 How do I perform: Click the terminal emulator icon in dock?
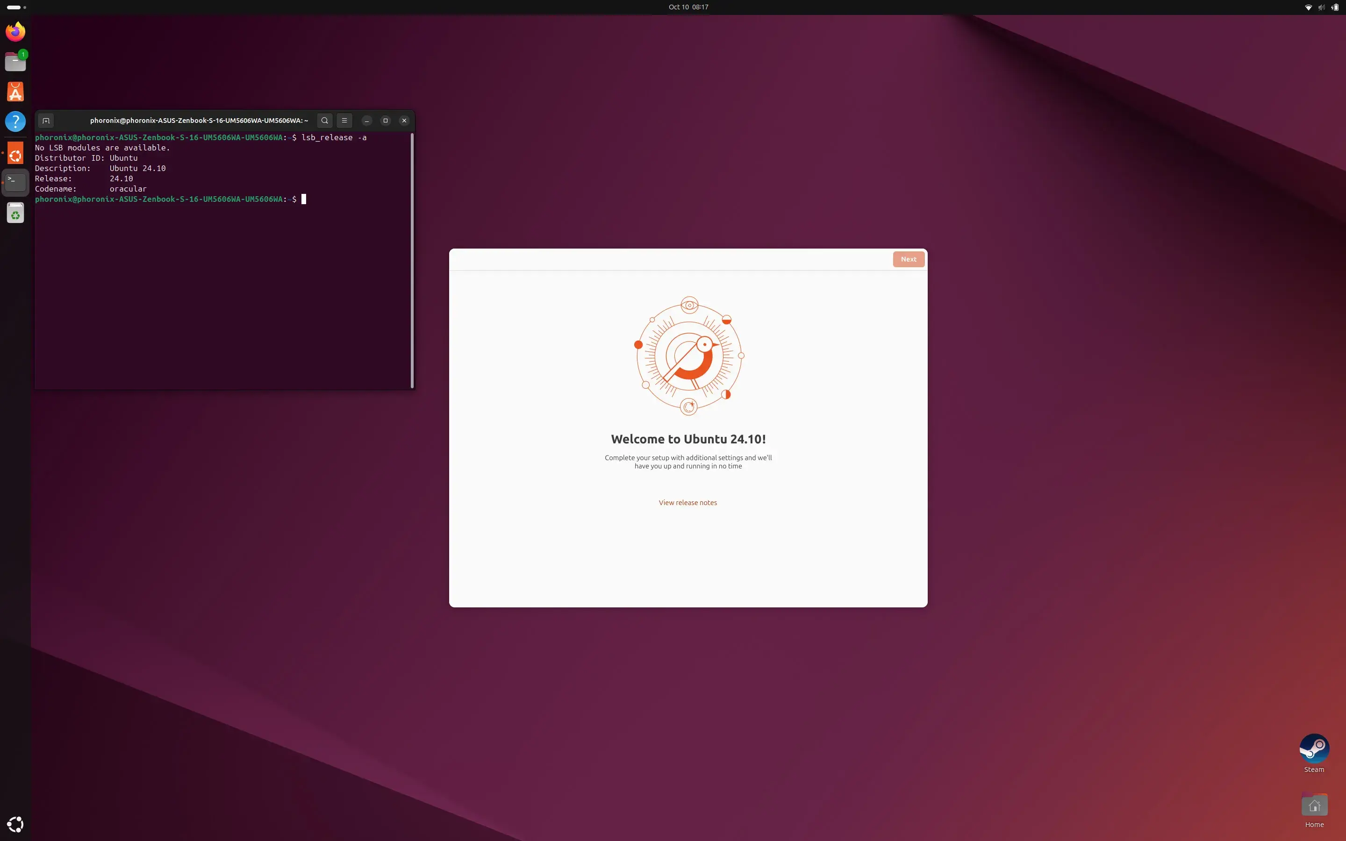(x=14, y=181)
